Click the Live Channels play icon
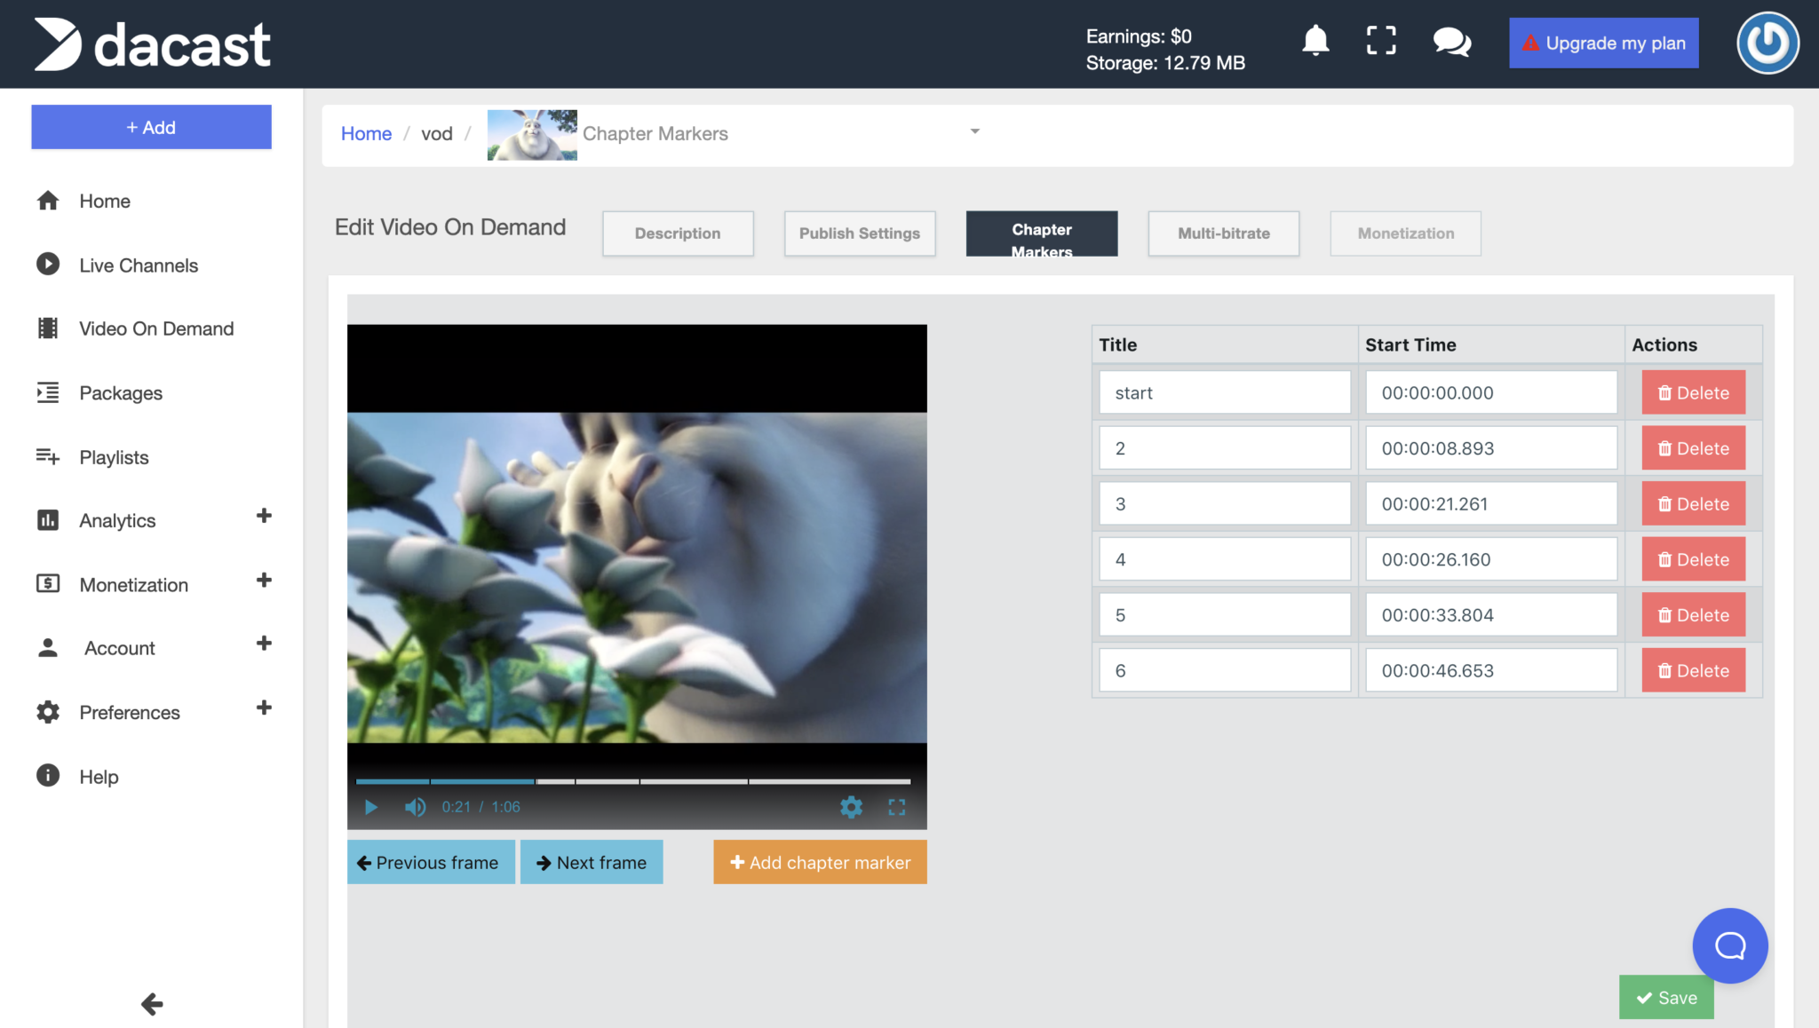The height and width of the screenshot is (1028, 1819). (x=48, y=265)
